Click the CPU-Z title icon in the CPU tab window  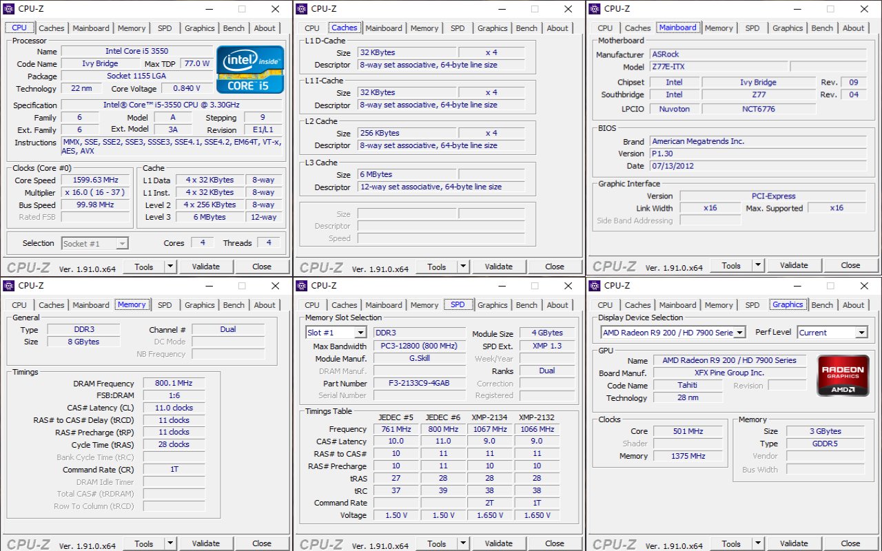click(x=9, y=9)
